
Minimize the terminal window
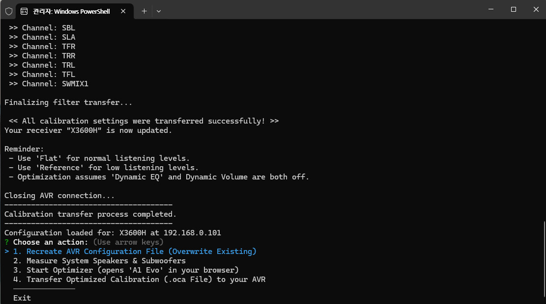click(x=491, y=9)
